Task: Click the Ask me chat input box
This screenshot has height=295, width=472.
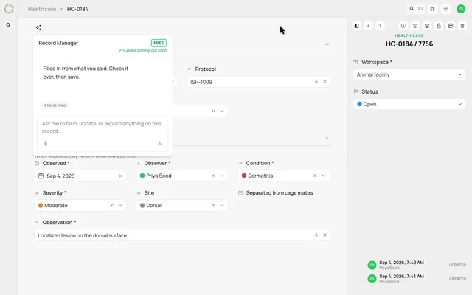Action: pyautogui.click(x=103, y=133)
